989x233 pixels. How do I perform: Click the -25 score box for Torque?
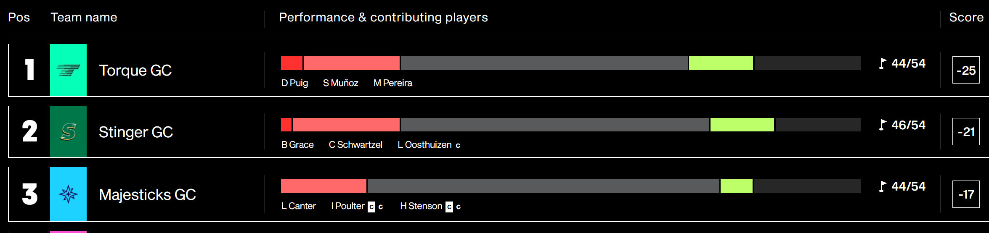click(966, 70)
